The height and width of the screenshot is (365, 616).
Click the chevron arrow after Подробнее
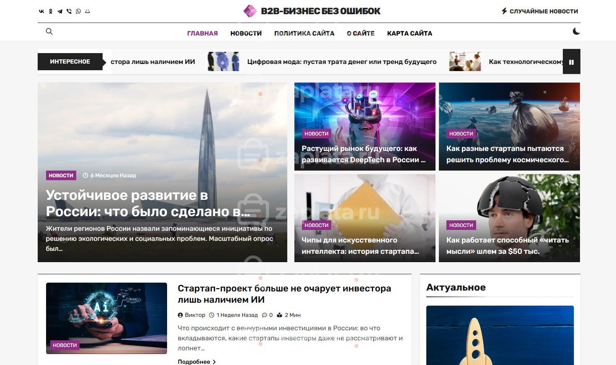(214, 362)
